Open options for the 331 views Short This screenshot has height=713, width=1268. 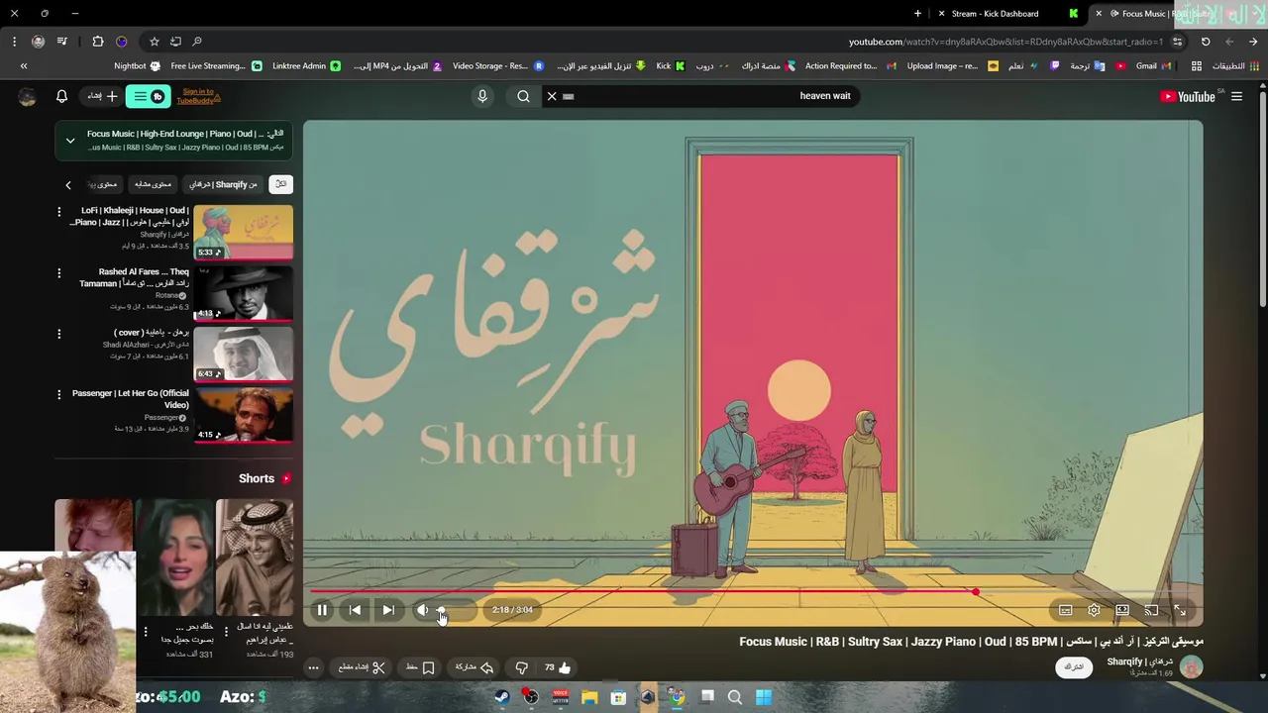tap(146, 632)
